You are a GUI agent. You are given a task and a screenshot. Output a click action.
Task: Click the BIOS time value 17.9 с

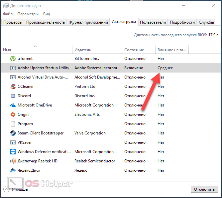[x=213, y=35]
